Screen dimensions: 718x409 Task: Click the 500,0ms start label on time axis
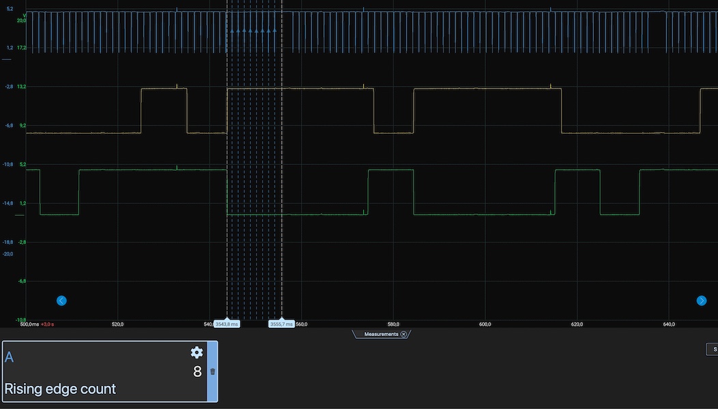[x=29, y=324]
